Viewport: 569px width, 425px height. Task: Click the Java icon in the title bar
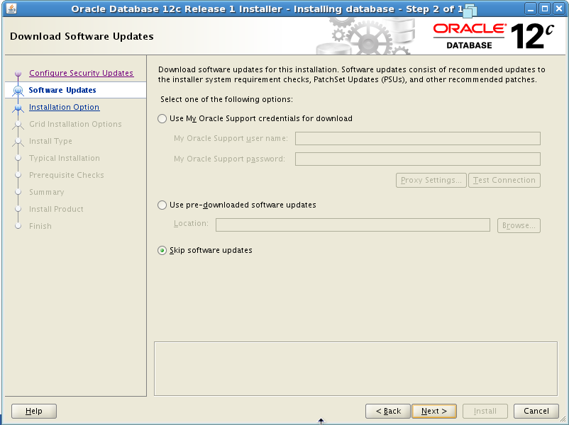(x=11, y=8)
